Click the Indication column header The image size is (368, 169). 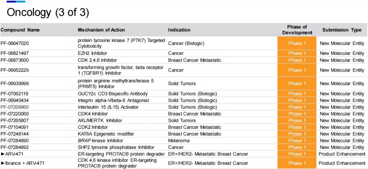click(x=179, y=30)
